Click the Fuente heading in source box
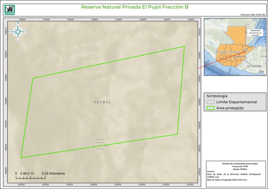The image size is (268, 189). (x=211, y=171)
